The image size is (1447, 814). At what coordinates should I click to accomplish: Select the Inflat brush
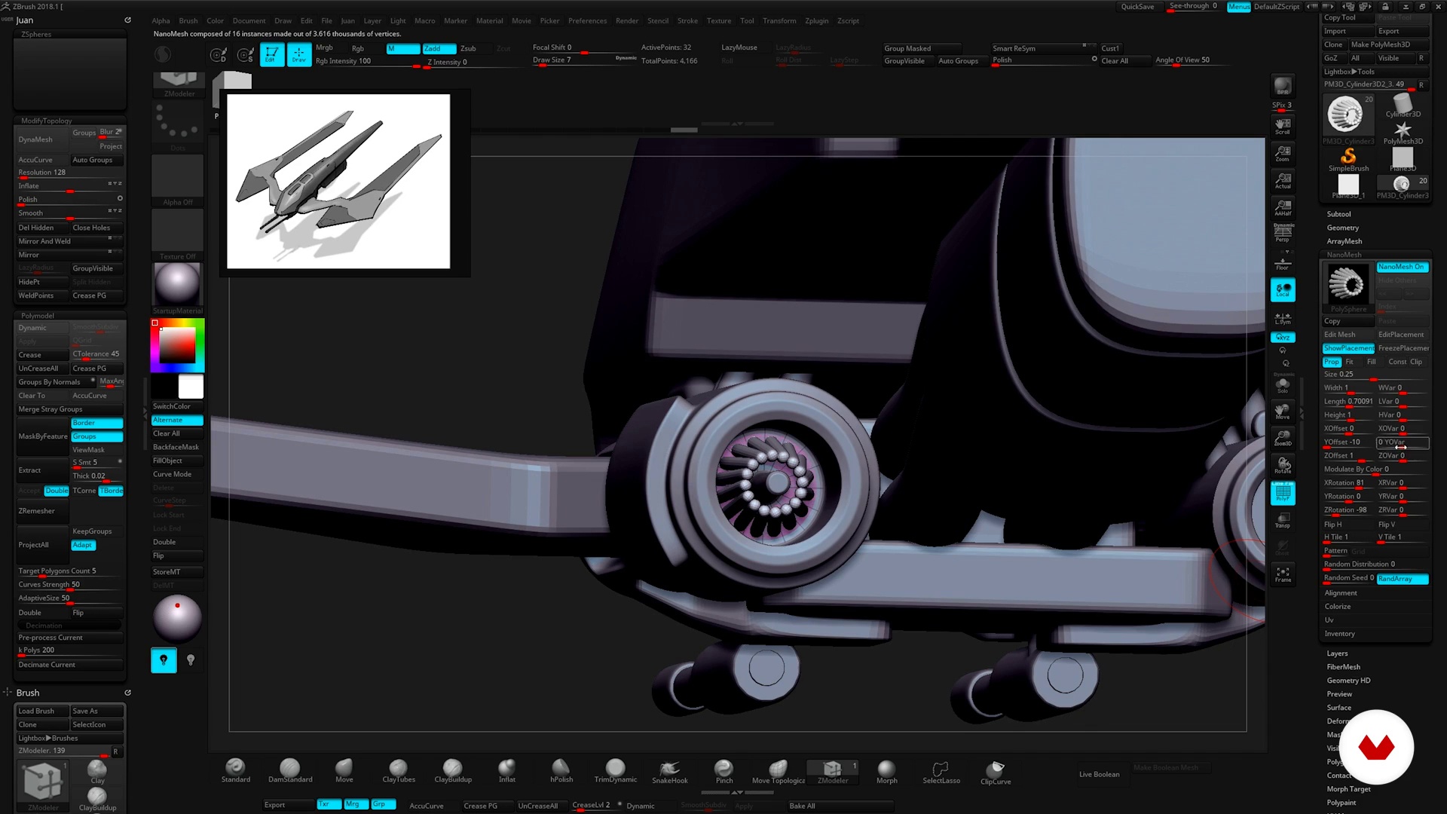507,771
